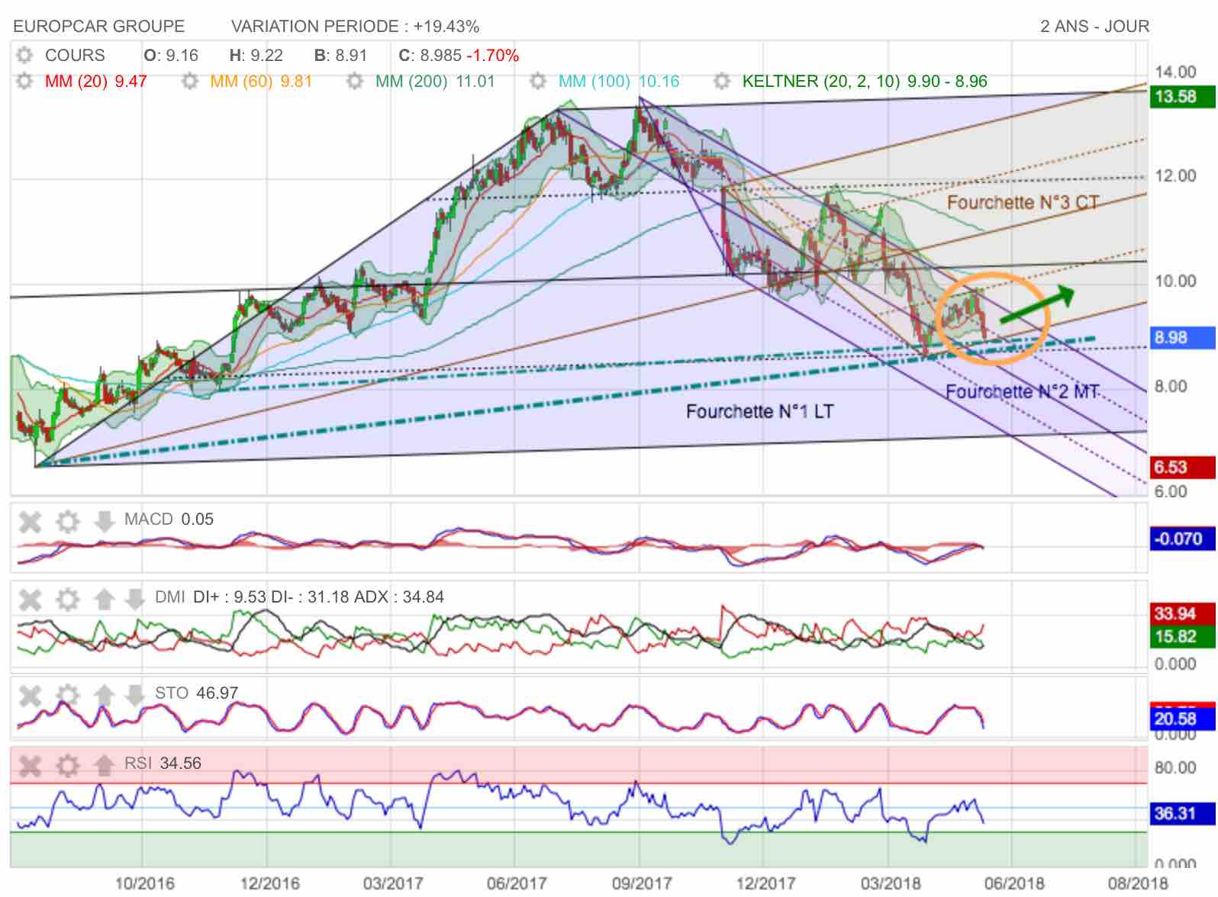Open the KELTNER indicator settings gear
The width and height of the screenshot is (1218, 897).
[x=721, y=81]
